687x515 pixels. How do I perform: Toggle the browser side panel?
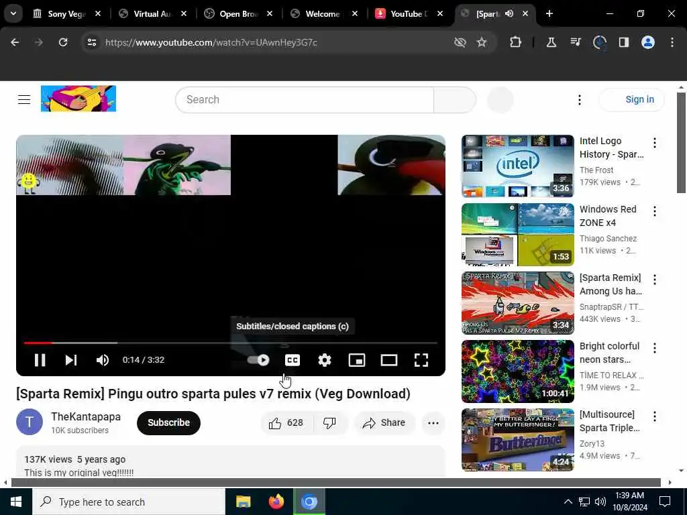624,42
